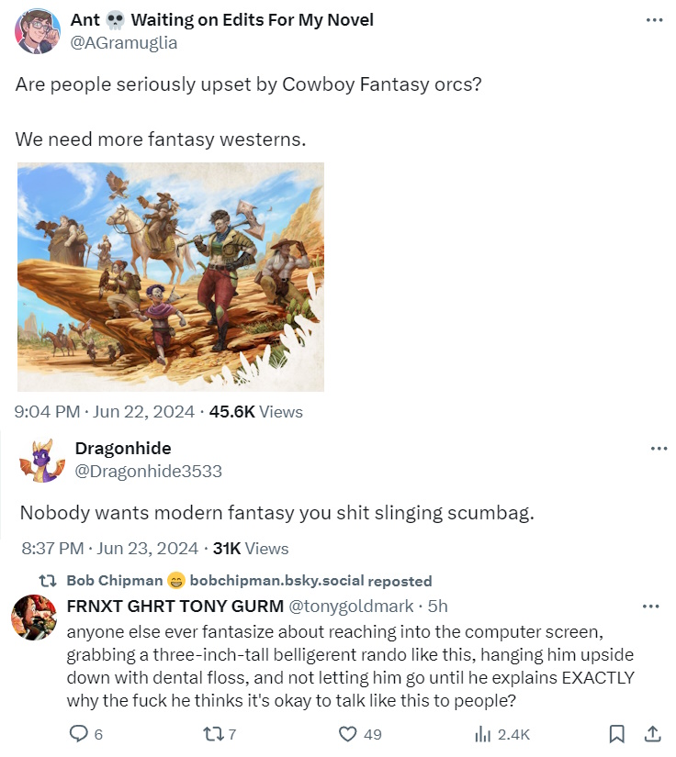The width and height of the screenshot is (676, 757).
Task: Bookmark the Tony Goldmark tweet
Action: click(x=617, y=734)
